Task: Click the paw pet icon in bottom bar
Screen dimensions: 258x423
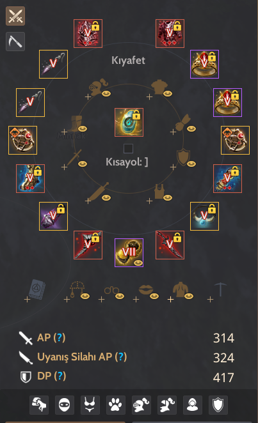Action: coord(116,405)
